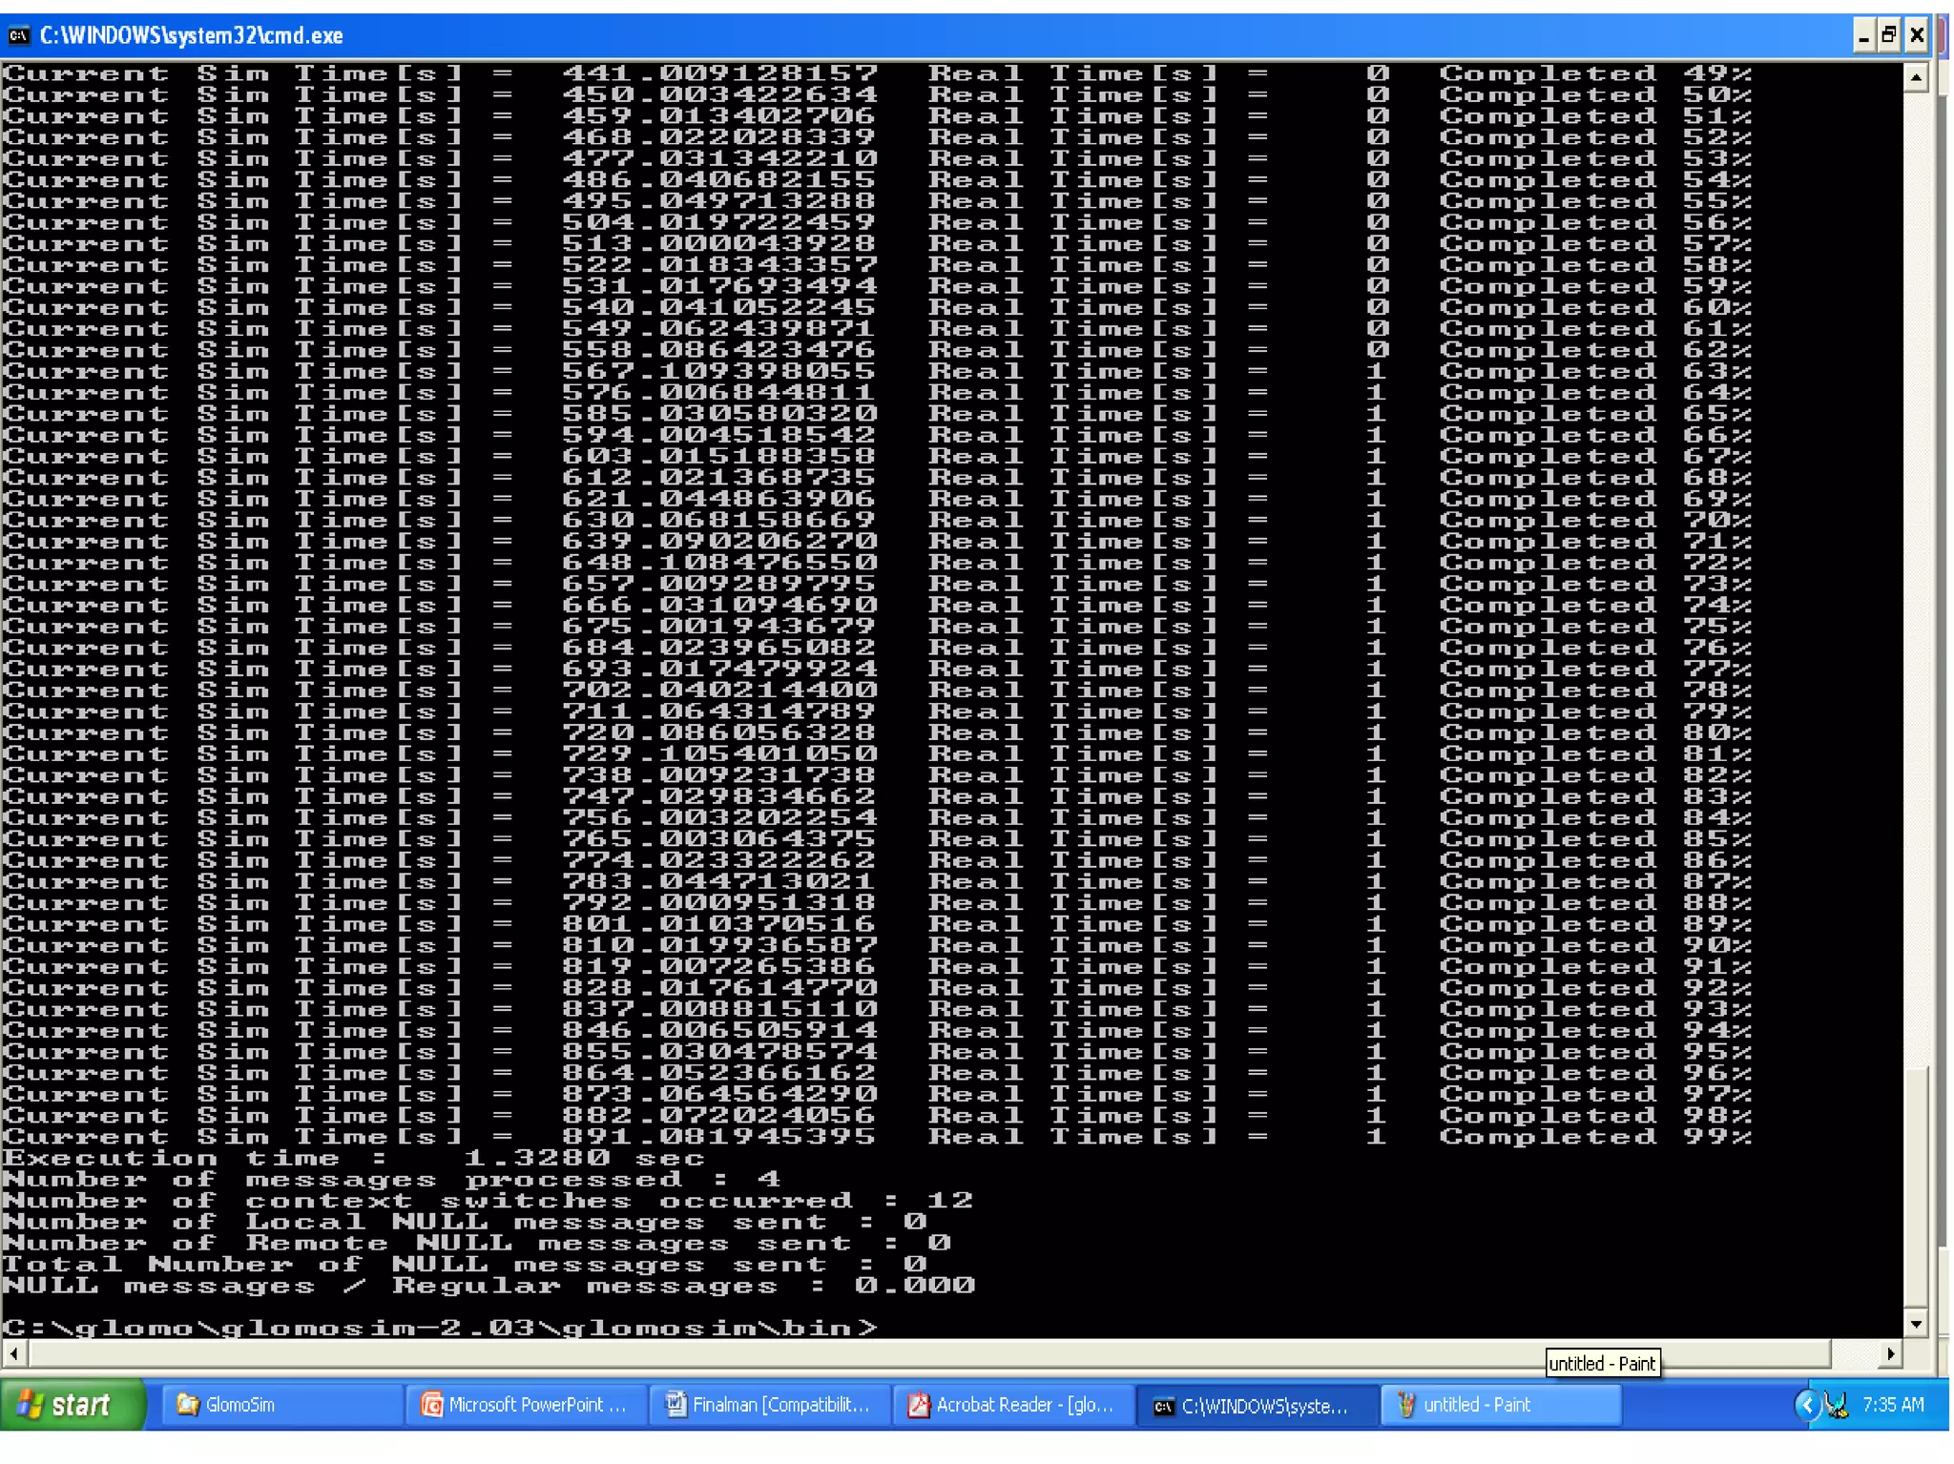Open the cmd.exe title bar system icon
The image size is (1954, 1464).
(x=18, y=36)
